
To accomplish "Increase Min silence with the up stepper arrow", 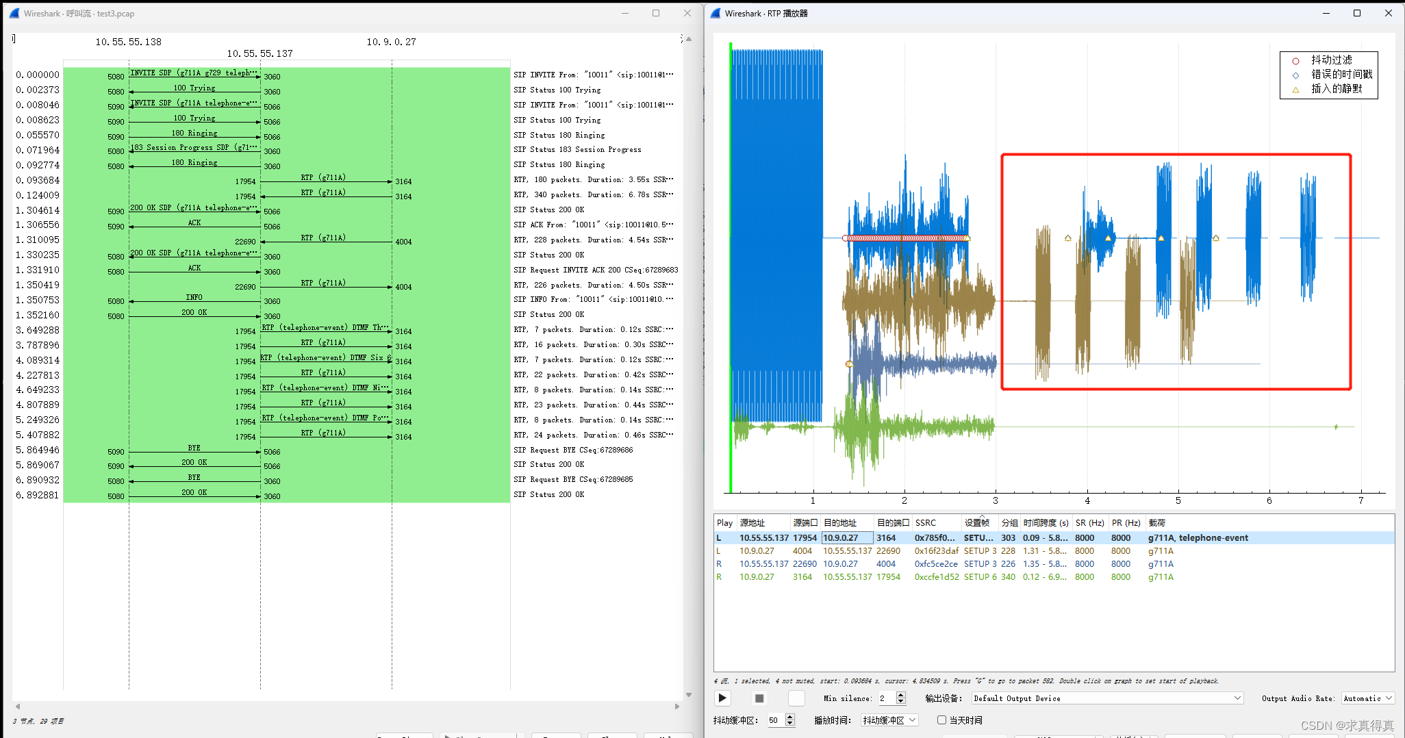I will coord(900,694).
